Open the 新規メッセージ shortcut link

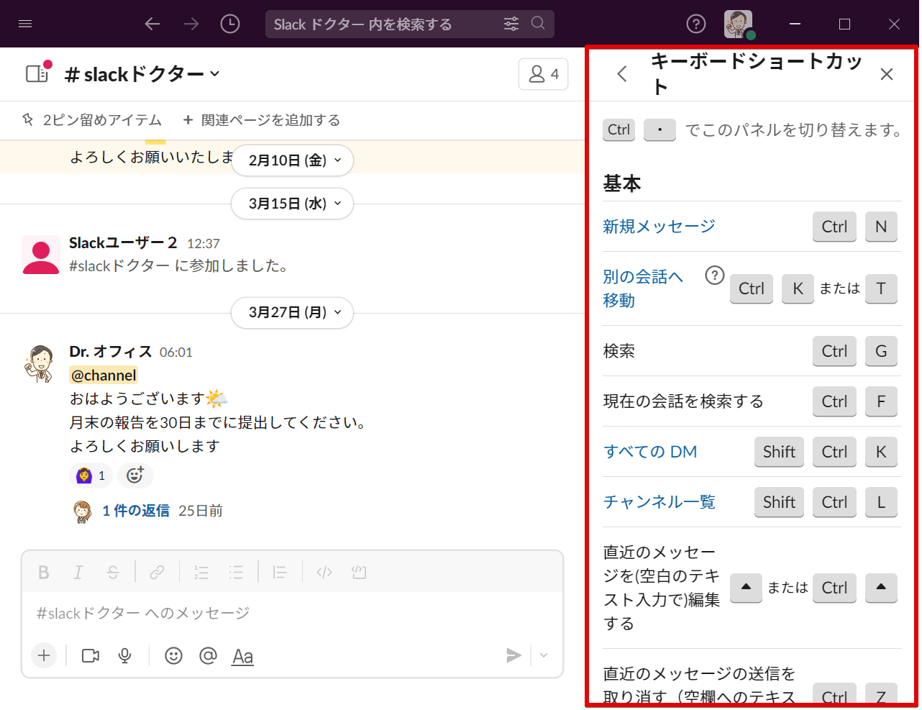point(659,226)
